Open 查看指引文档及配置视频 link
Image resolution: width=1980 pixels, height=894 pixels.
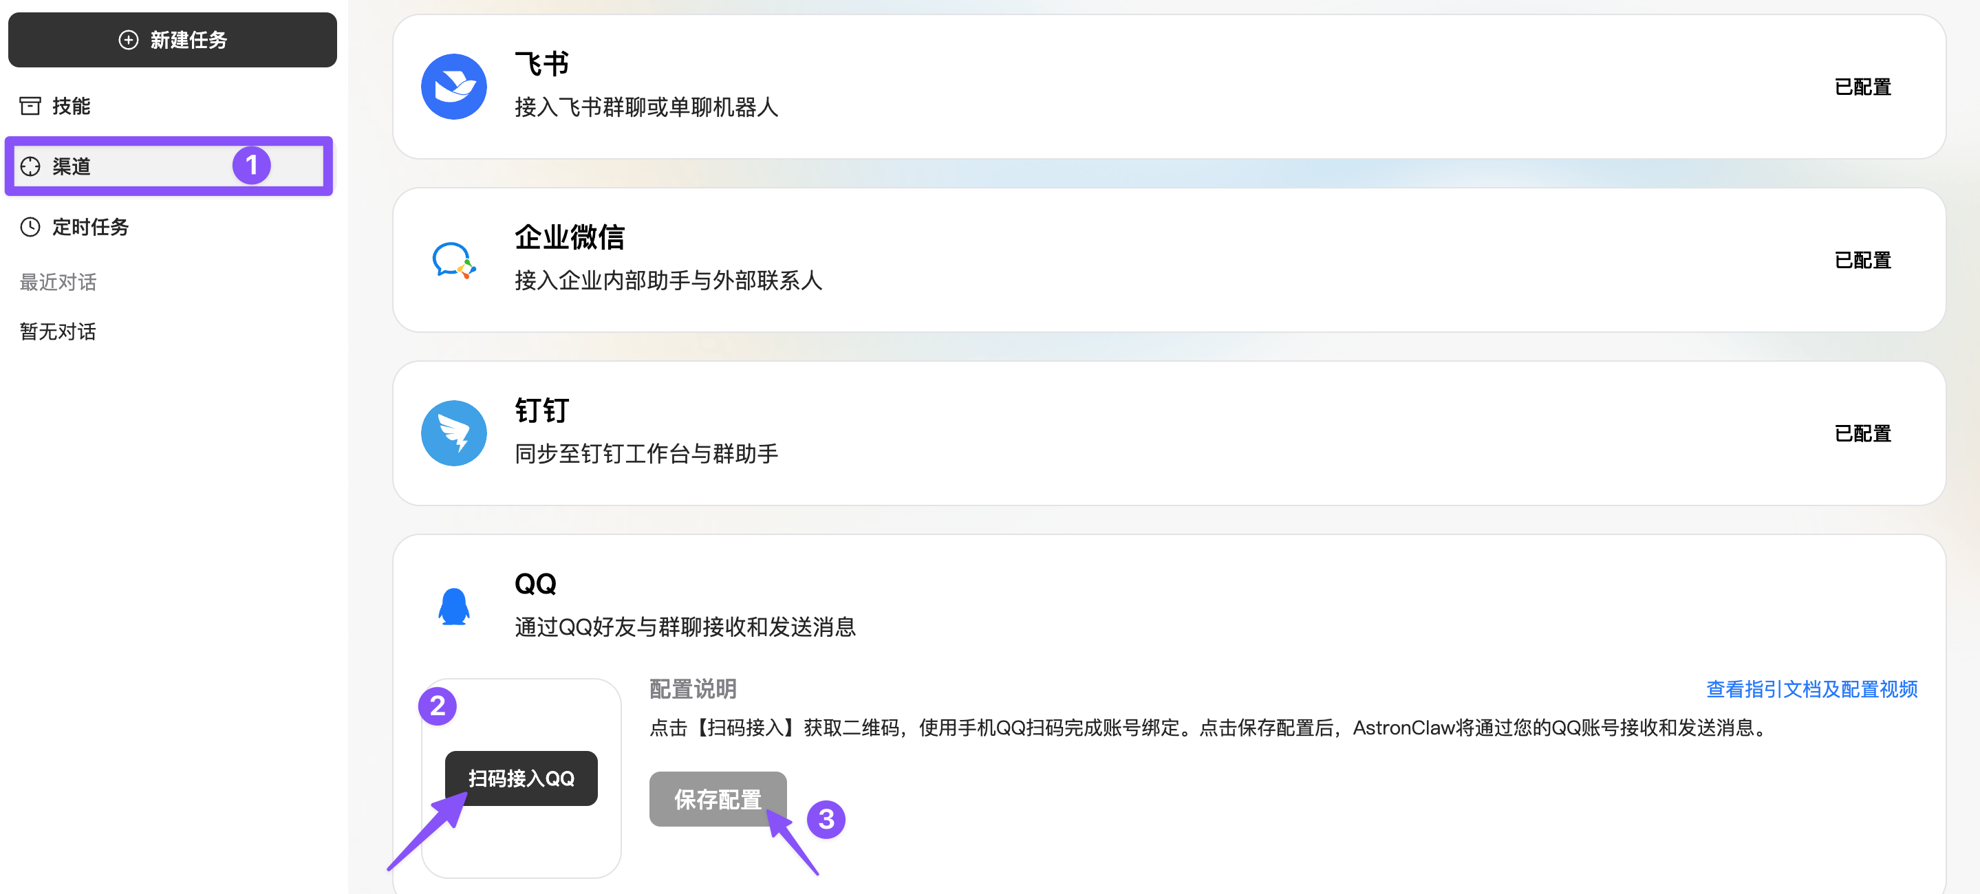point(1811,690)
